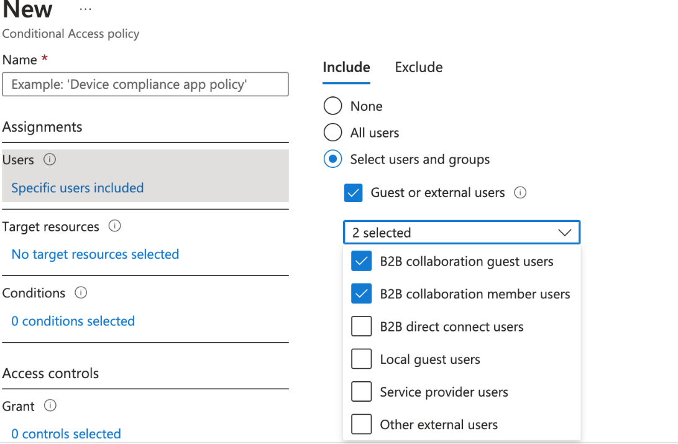Click the Users section label
The image size is (678, 444).
(18, 160)
